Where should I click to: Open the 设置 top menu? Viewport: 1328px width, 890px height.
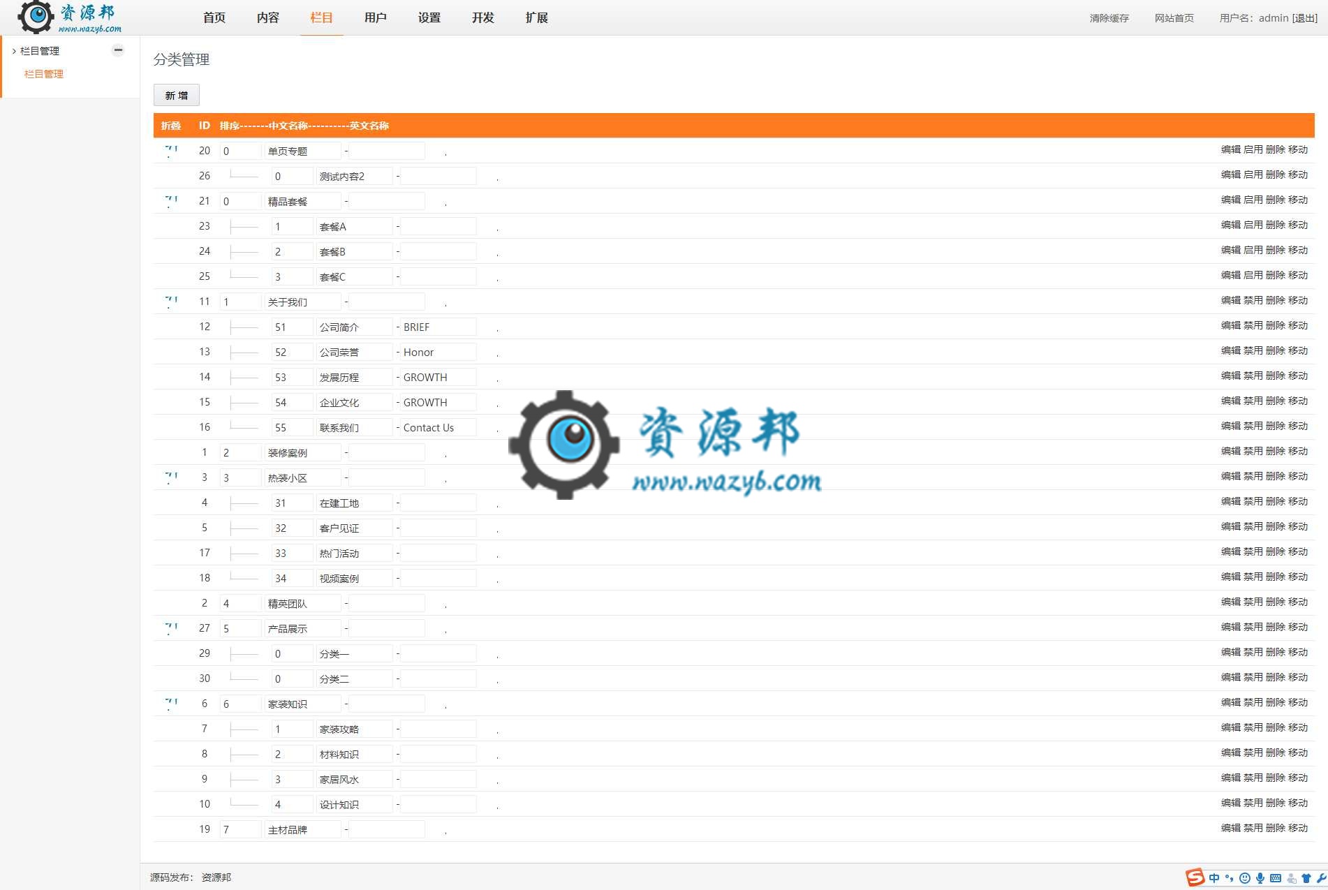[x=429, y=17]
